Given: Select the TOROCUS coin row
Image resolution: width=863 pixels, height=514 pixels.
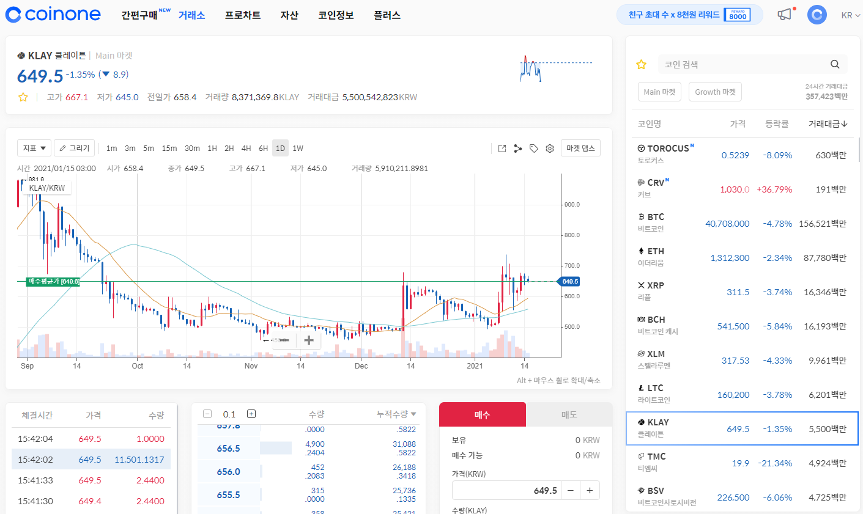Looking at the screenshot, I should [x=742, y=155].
